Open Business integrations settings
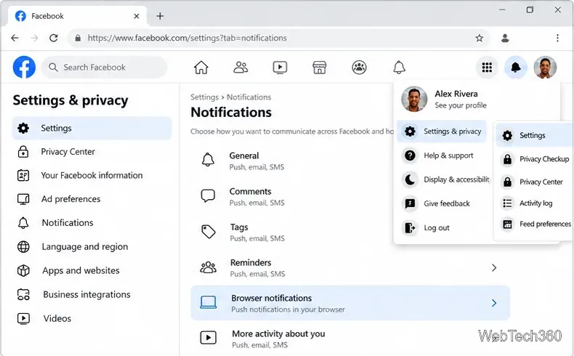This screenshot has height=356, width=574. click(92, 294)
